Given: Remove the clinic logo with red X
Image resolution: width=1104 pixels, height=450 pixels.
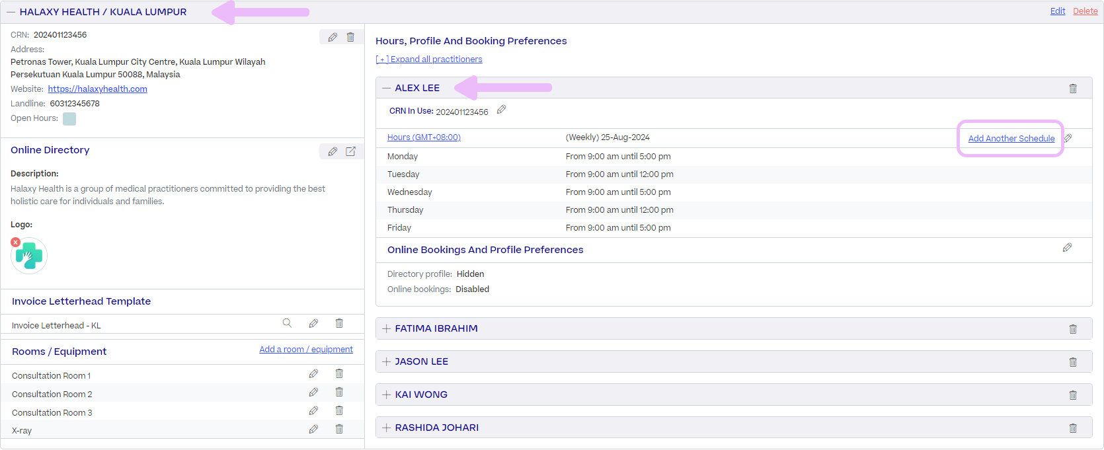Looking at the screenshot, I should [x=15, y=243].
